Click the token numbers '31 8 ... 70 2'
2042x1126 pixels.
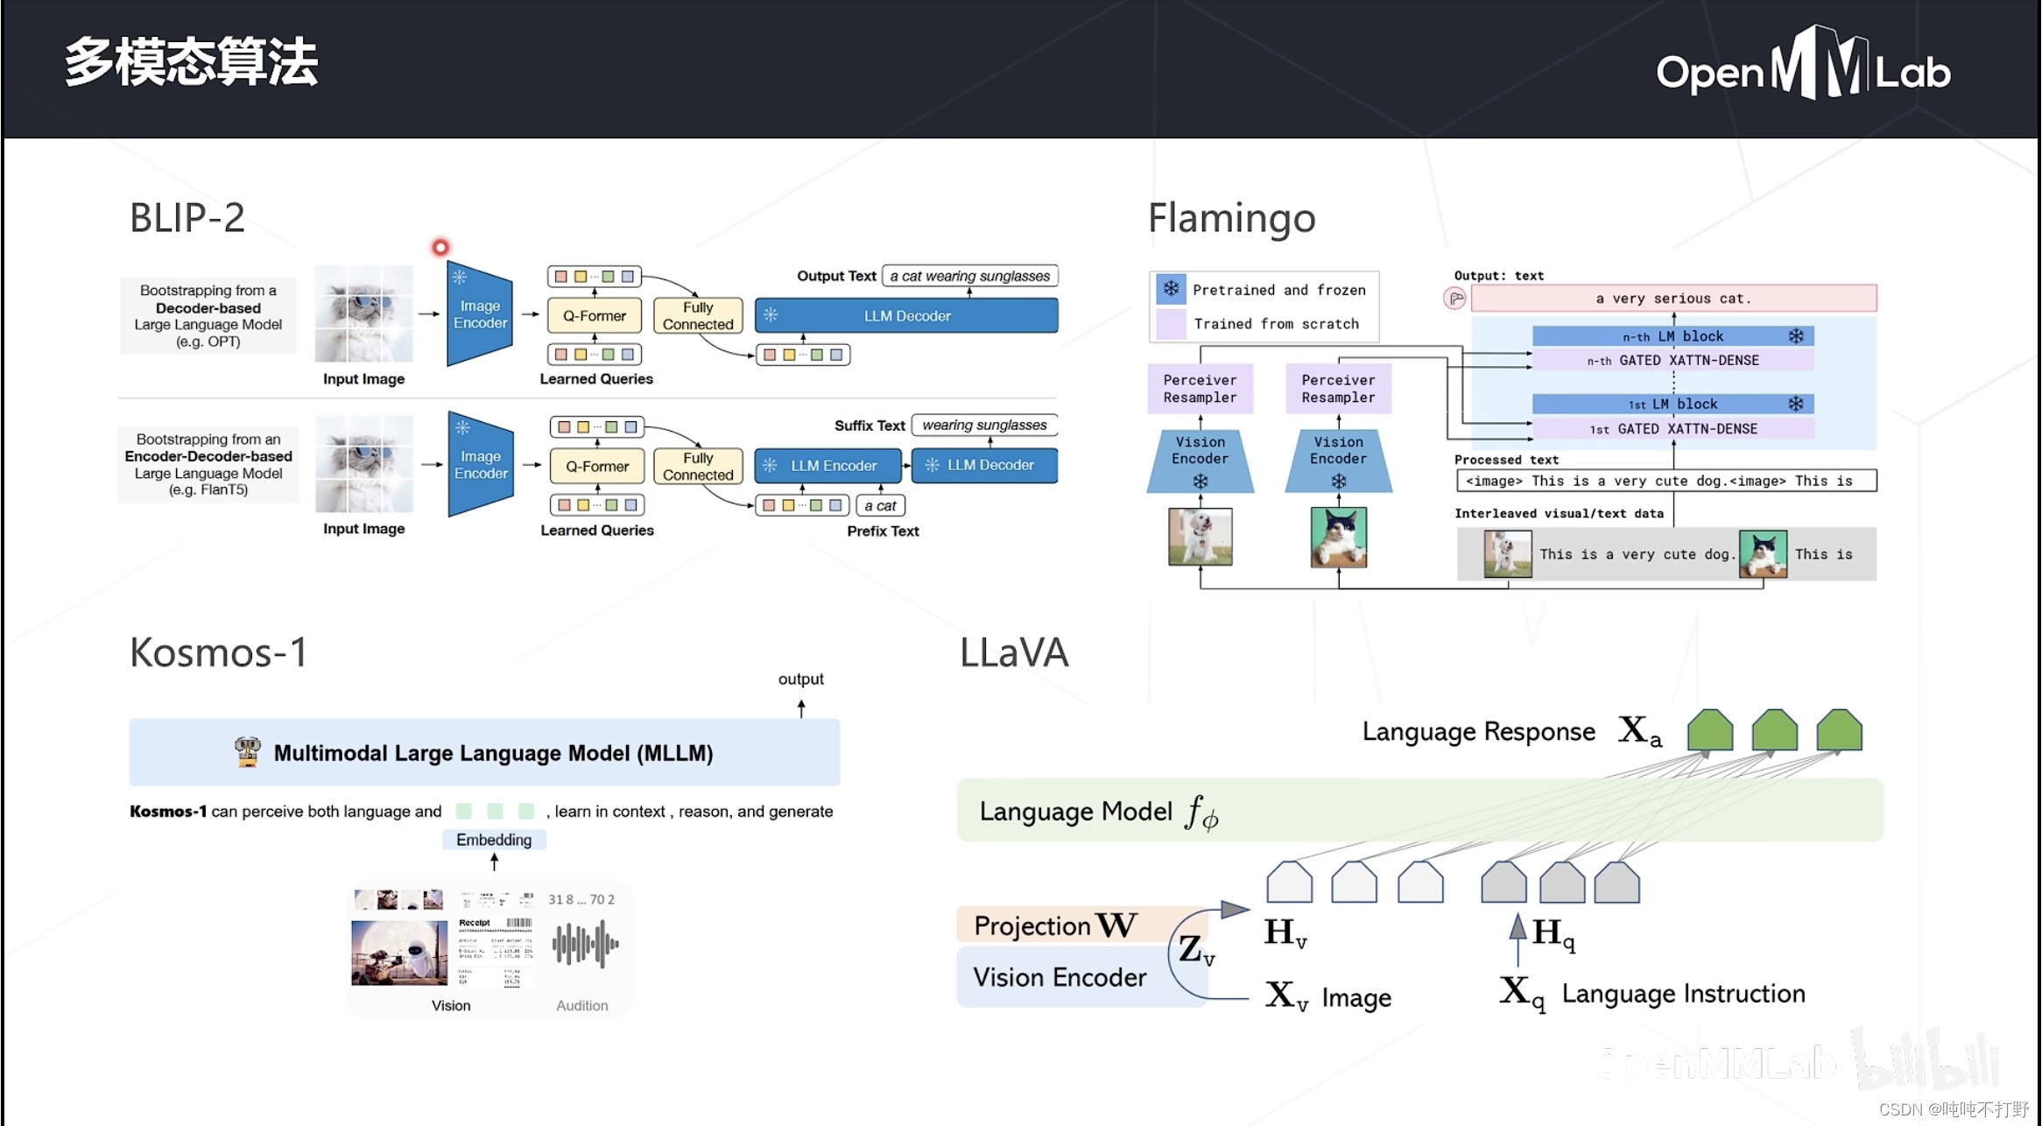(581, 899)
